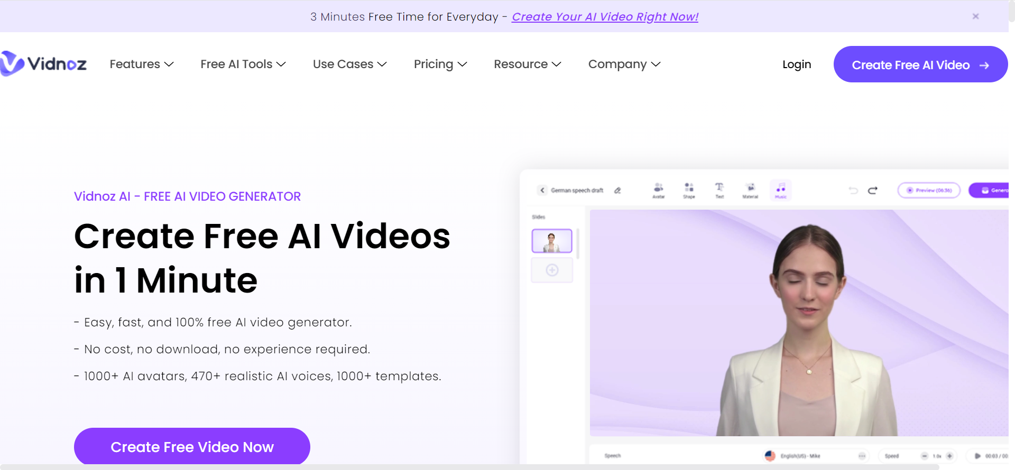Click the 'Vidnoz AI - FREE AI VIDEO GENERATOR' text
The height and width of the screenshot is (470, 1015).
point(187,196)
